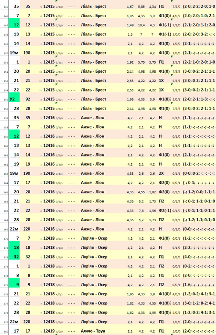216x335 pixels.
Task: Click scores cell '(0-2; -; -;' in row 173
Action: [199, 266]
